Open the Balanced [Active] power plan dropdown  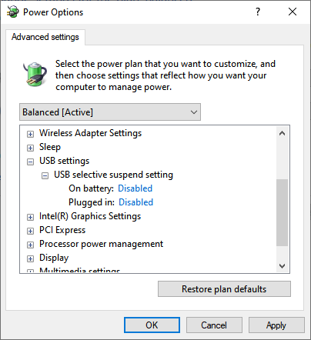click(x=110, y=112)
